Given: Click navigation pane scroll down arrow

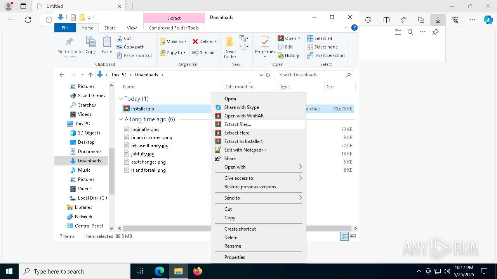Looking at the screenshot, I should coord(112,229).
